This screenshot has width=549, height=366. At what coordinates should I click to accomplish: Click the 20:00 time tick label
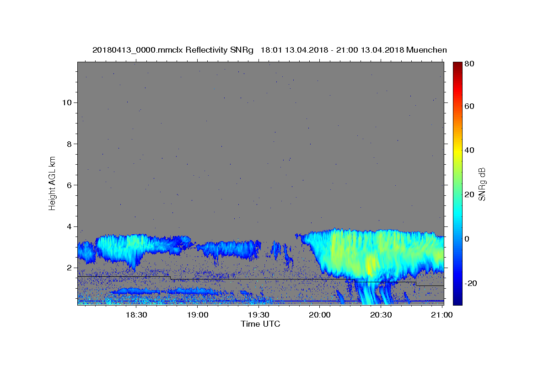coord(319,315)
